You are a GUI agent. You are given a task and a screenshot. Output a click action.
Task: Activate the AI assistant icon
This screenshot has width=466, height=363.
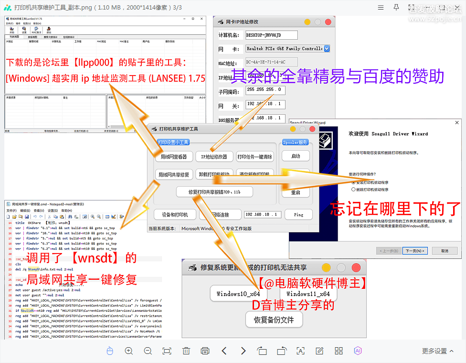point(357,351)
